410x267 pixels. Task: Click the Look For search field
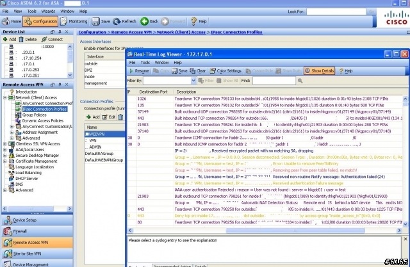[x=336, y=12]
